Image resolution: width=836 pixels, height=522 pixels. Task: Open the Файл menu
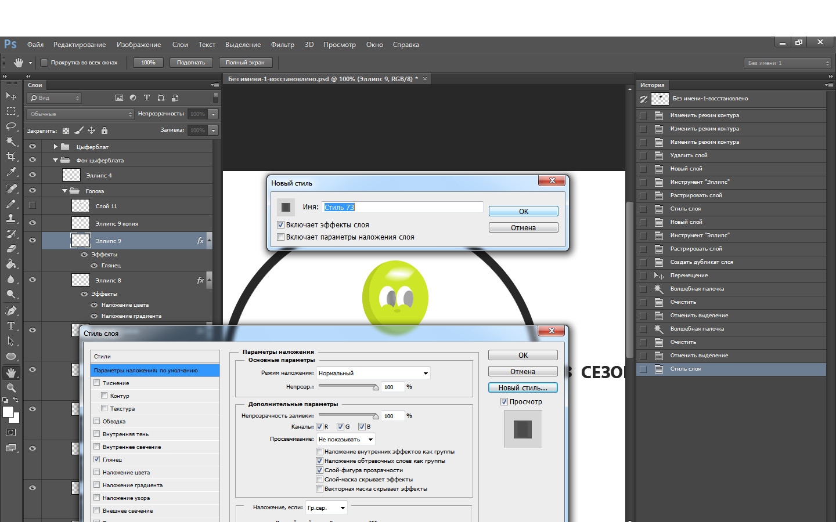click(x=35, y=45)
